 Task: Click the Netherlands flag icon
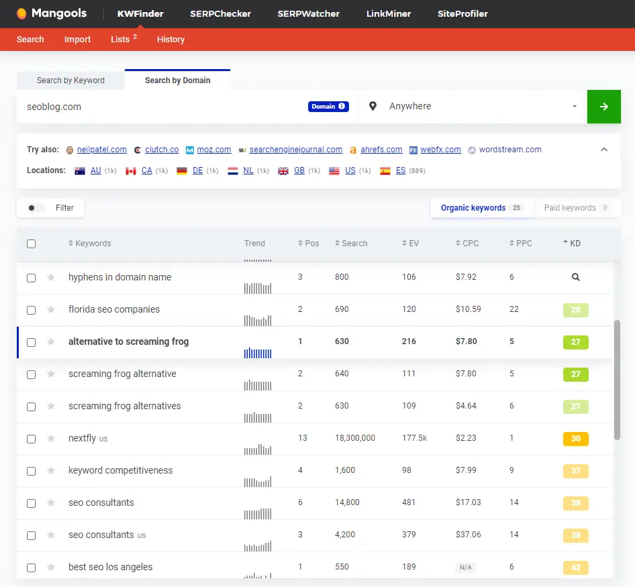pos(232,171)
